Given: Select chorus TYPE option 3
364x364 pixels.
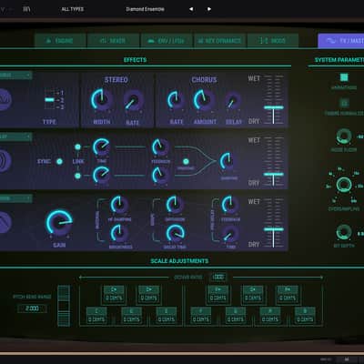Looking at the screenshot, I should tap(61, 106).
